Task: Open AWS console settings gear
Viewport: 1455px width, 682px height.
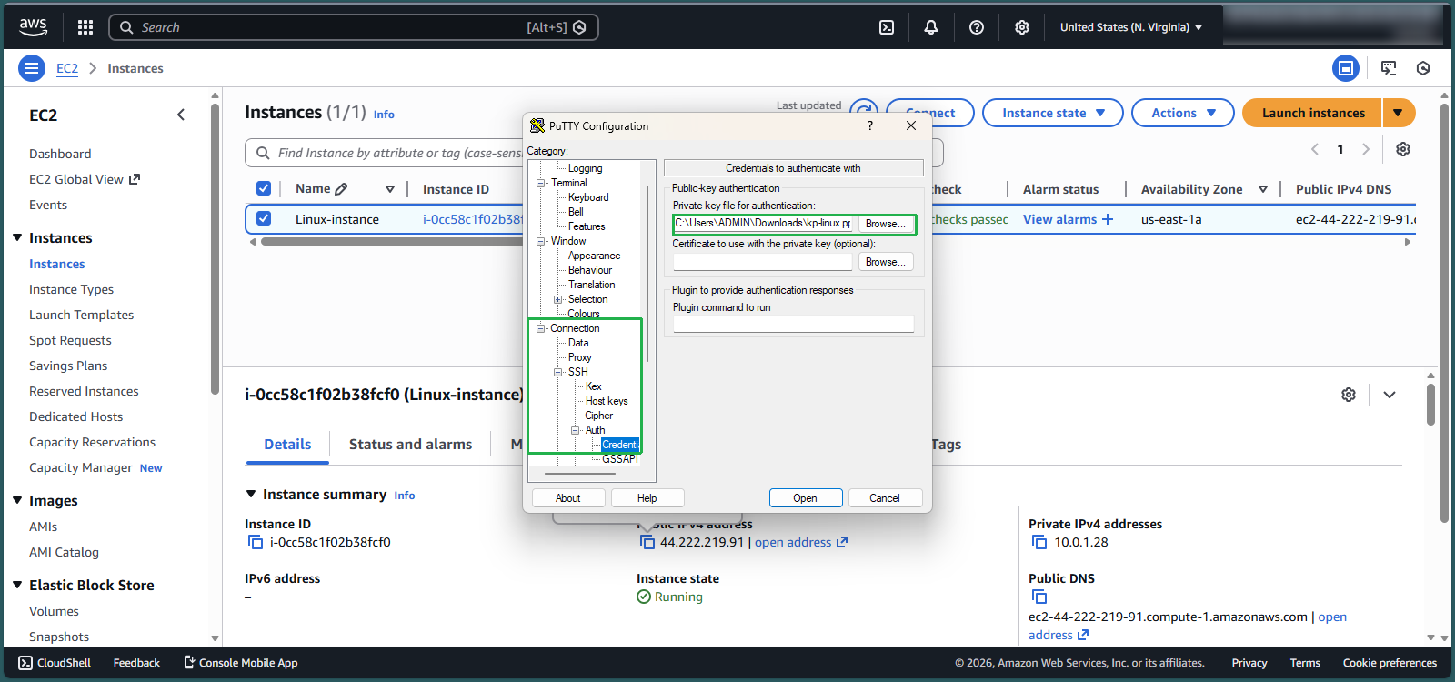Action: tap(1022, 27)
